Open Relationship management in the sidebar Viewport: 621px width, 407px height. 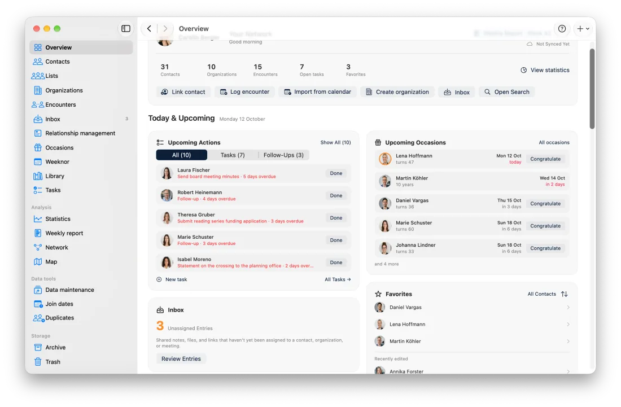81,133
